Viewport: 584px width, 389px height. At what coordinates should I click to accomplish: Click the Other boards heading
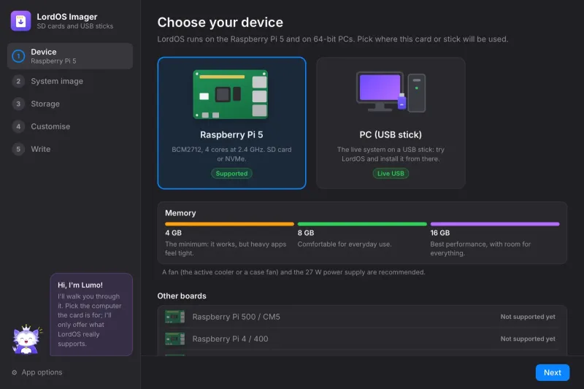click(182, 296)
